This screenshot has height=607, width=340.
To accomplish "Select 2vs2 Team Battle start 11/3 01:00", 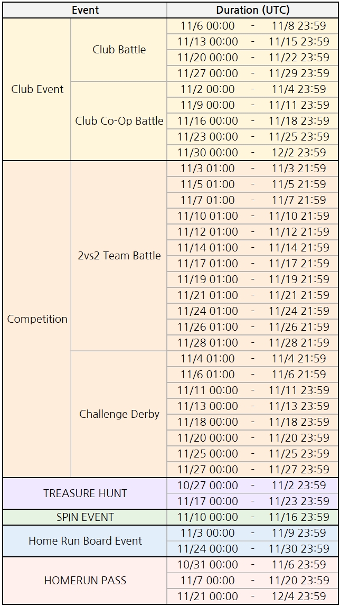I will 207,169.
